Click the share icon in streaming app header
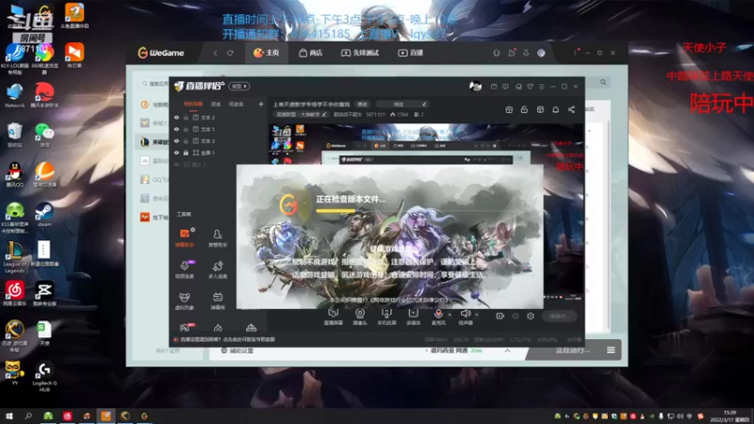 click(x=571, y=109)
